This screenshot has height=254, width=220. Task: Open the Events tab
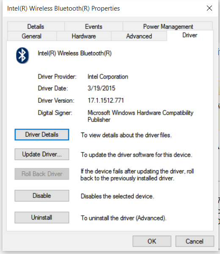93,26
